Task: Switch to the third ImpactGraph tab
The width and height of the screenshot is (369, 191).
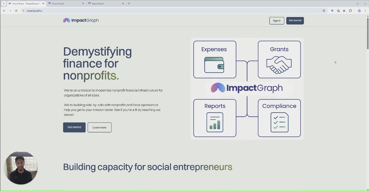Action: pyautogui.click(x=106, y=3)
